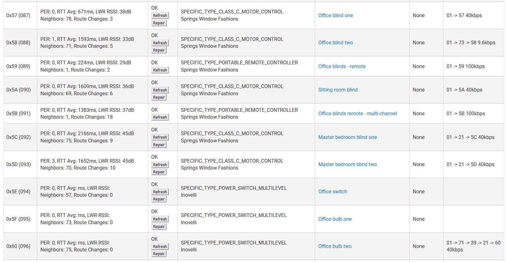Repair node 0x5A Sitting room blind
The image size is (507, 262).
(159, 97)
